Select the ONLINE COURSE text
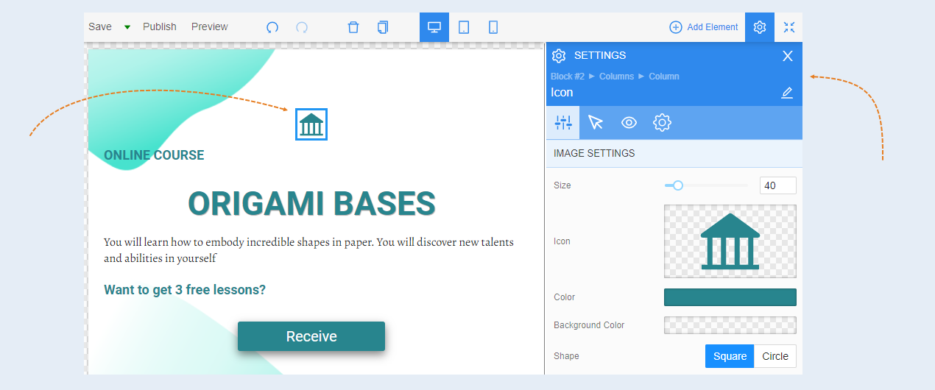This screenshot has width=935, height=390. 154,155
